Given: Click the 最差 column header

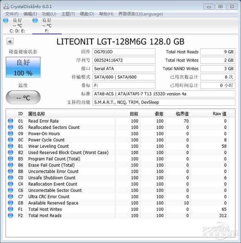Looking at the screenshot, I should click(153, 114).
